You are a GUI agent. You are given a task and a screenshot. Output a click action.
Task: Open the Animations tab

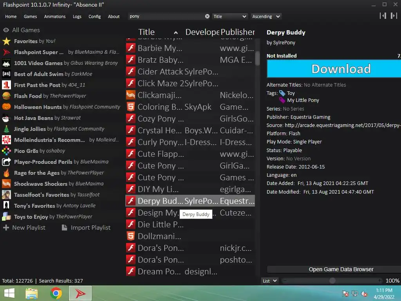coord(55,16)
